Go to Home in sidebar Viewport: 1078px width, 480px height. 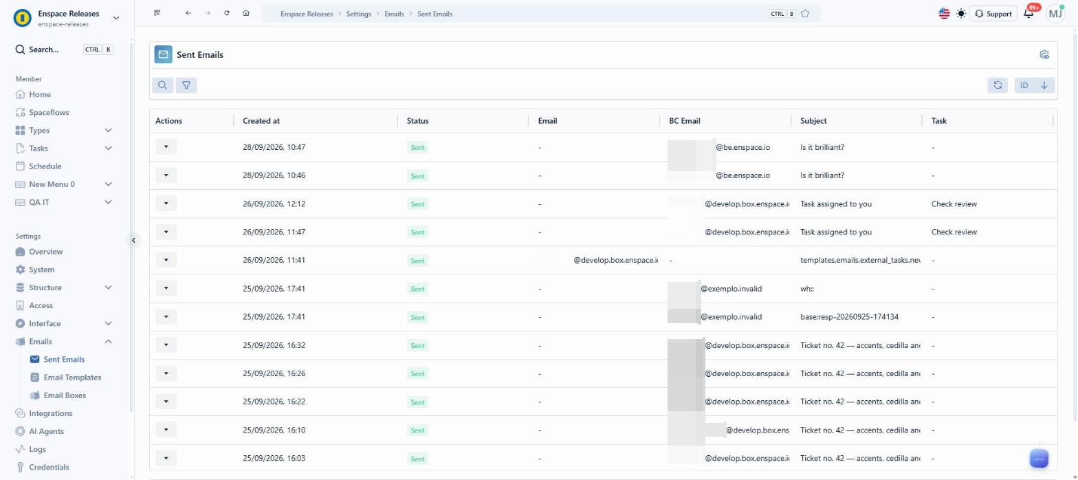click(x=40, y=94)
